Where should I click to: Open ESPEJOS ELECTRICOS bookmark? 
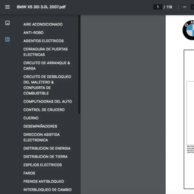pyautogui.click(x=43, y=165)
